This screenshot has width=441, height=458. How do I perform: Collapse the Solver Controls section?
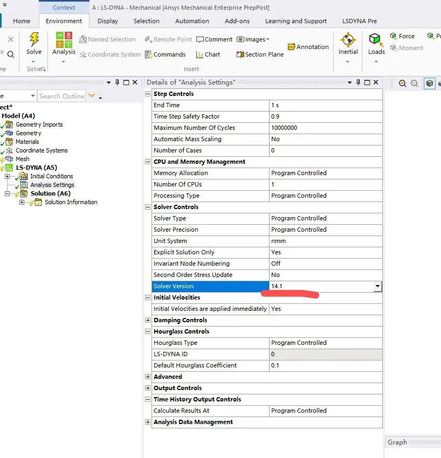coord(148,207)
